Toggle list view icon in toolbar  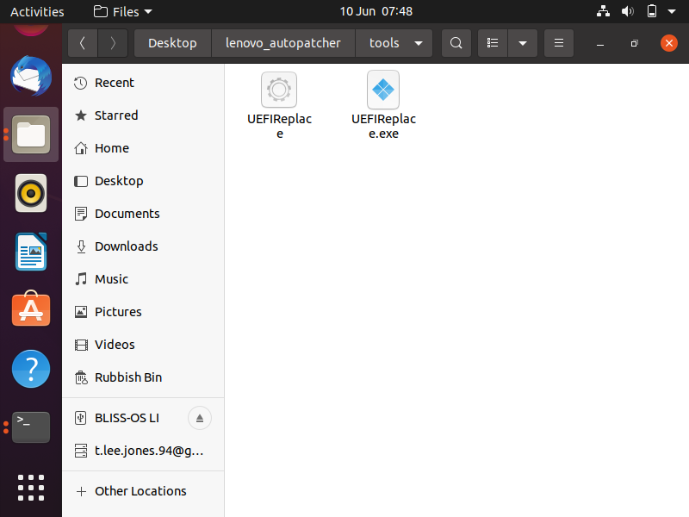(493, 43)
